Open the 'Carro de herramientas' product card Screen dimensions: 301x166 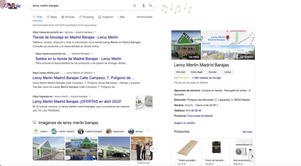(x=216, y=152)
